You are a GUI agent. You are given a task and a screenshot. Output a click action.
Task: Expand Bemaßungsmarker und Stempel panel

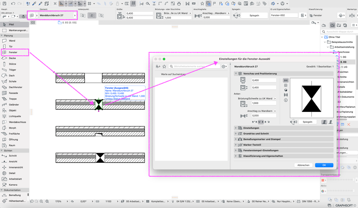[x=236, y=139]
